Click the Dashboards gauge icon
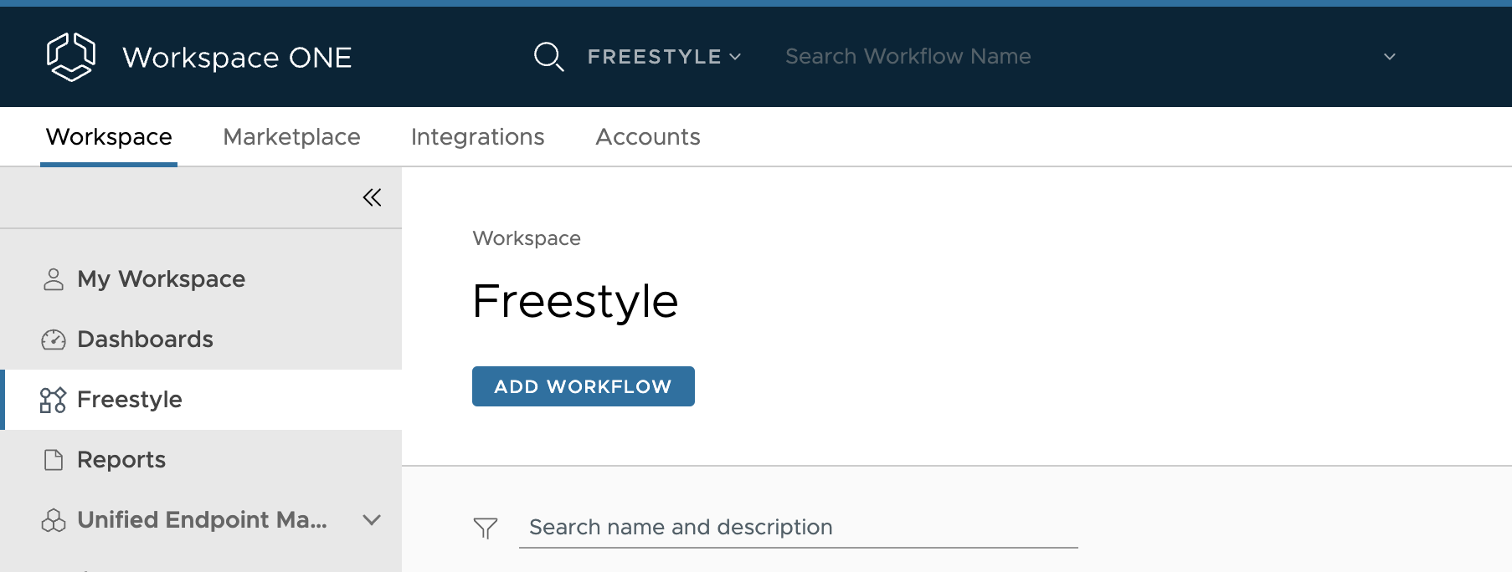 54,340
